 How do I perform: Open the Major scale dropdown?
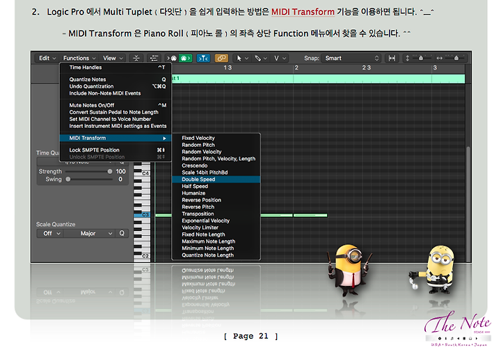coord(90,234)
